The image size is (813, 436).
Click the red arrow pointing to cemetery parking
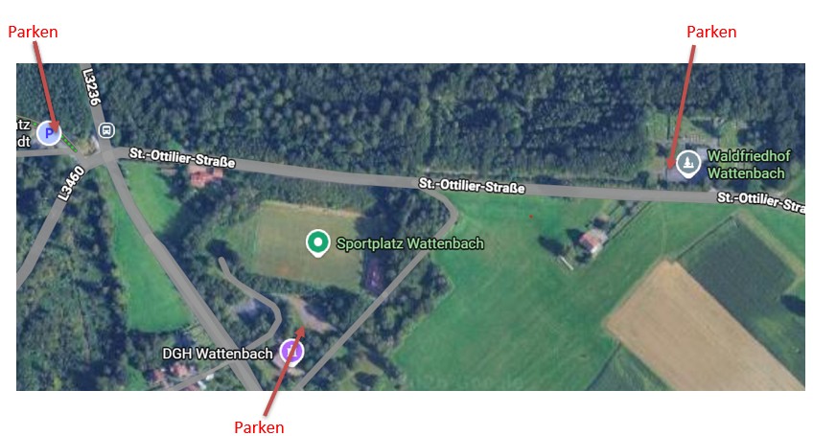[682, 106]
